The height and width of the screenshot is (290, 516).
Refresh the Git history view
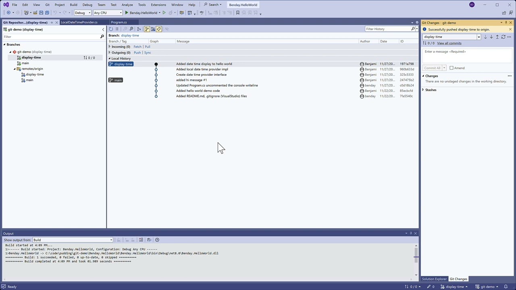tap(111, 29)
